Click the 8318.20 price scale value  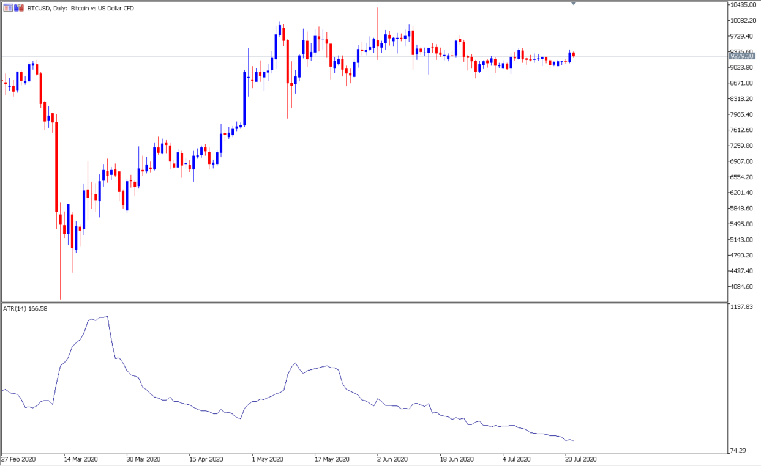click(742, 98)
